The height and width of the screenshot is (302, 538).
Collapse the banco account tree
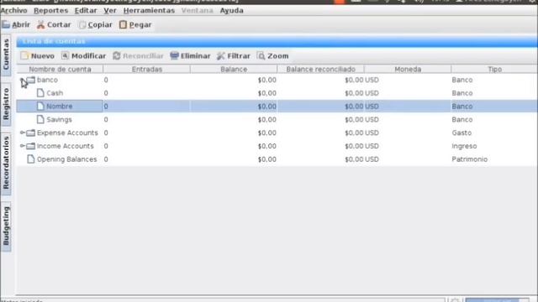pyautogui.click(x=23, y=81)
